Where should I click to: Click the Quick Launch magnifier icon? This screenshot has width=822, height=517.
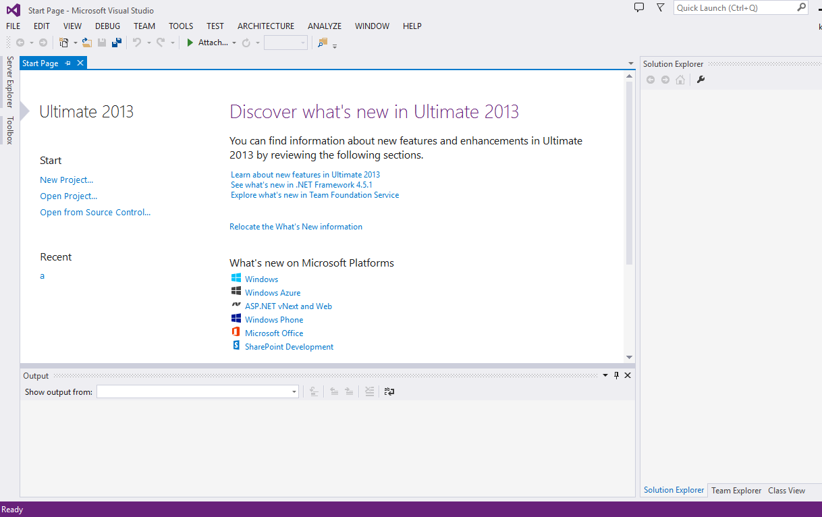(801, 7)
